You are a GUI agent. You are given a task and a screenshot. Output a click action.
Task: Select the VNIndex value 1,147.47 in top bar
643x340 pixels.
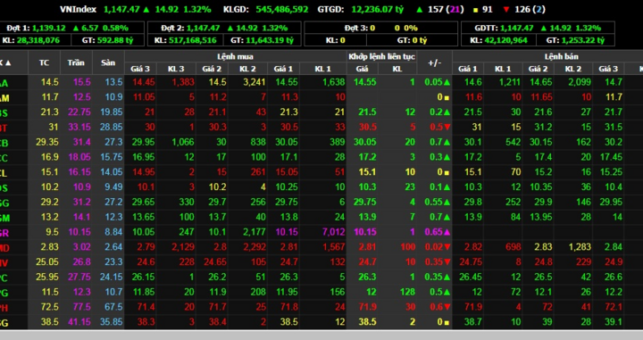121,9
